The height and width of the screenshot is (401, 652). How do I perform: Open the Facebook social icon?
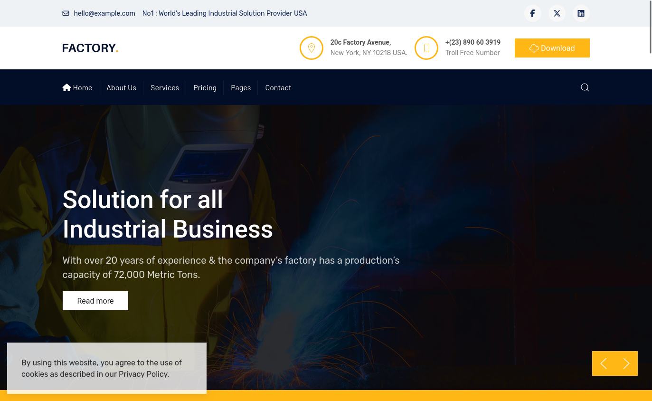tap(533, 13)
